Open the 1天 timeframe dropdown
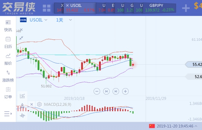Screen dimensions: 202x130 (x=64, y=20)
